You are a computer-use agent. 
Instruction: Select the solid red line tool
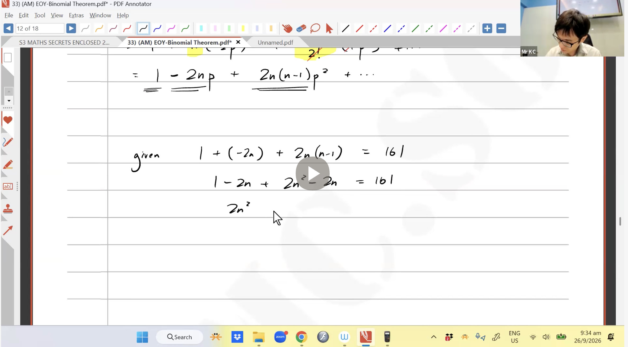coord(359,28)
